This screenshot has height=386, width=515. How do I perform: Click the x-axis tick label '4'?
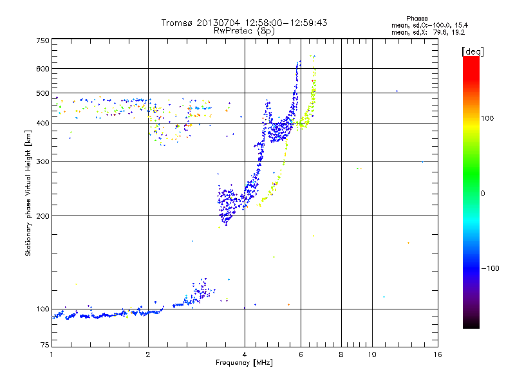click(245, 354)
